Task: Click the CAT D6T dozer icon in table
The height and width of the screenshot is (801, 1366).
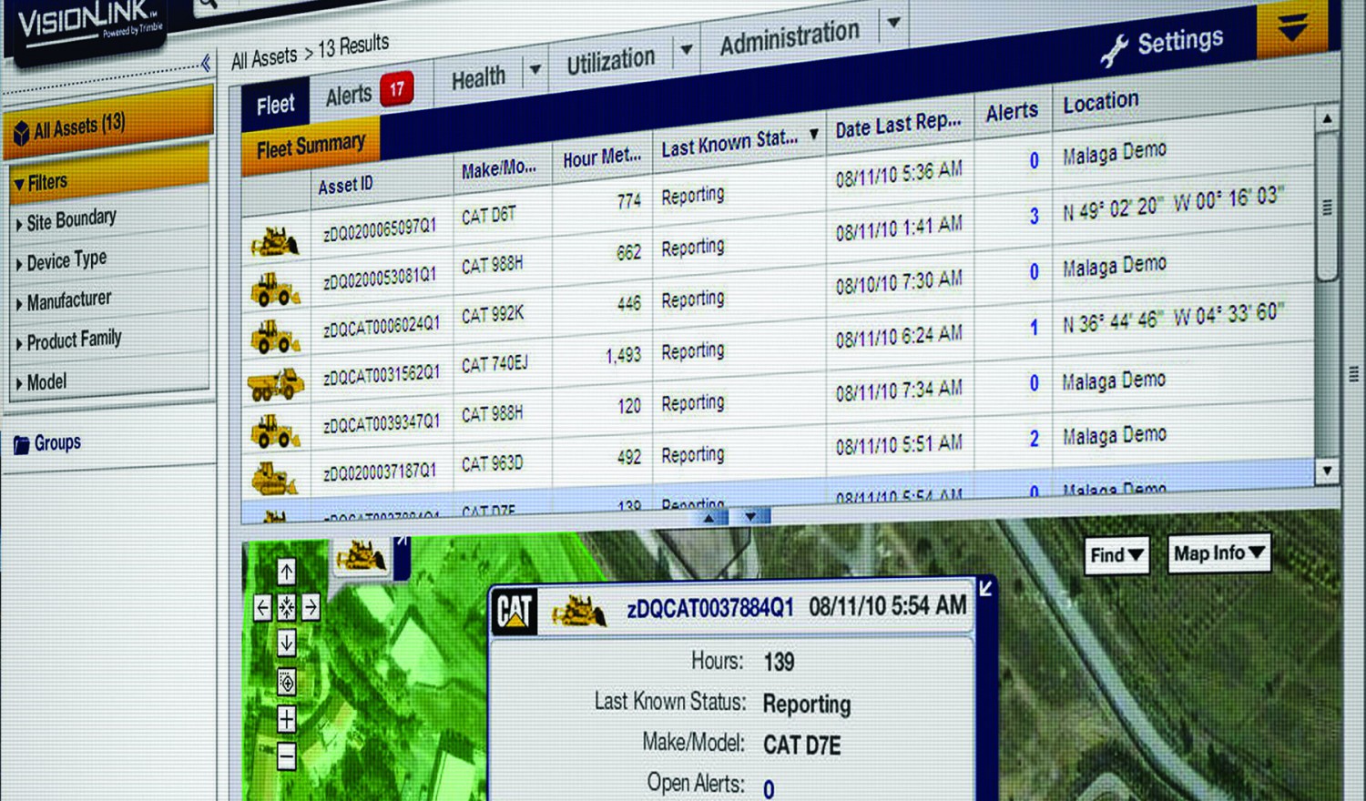Action: tap(274, 242)
